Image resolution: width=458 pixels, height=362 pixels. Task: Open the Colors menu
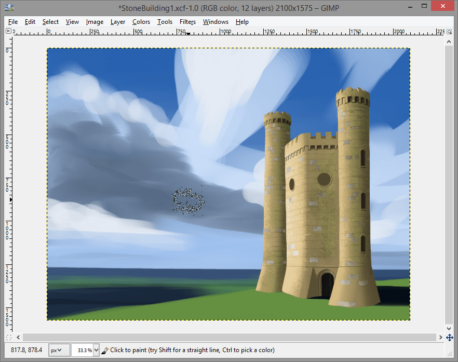141,22
